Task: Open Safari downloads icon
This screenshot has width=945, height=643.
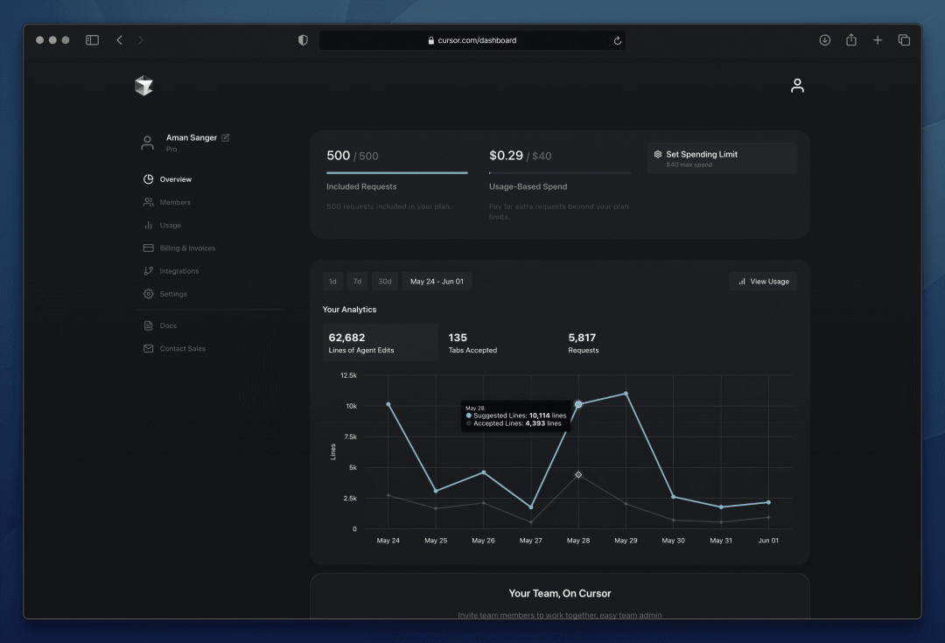Action: pos(824,39)
